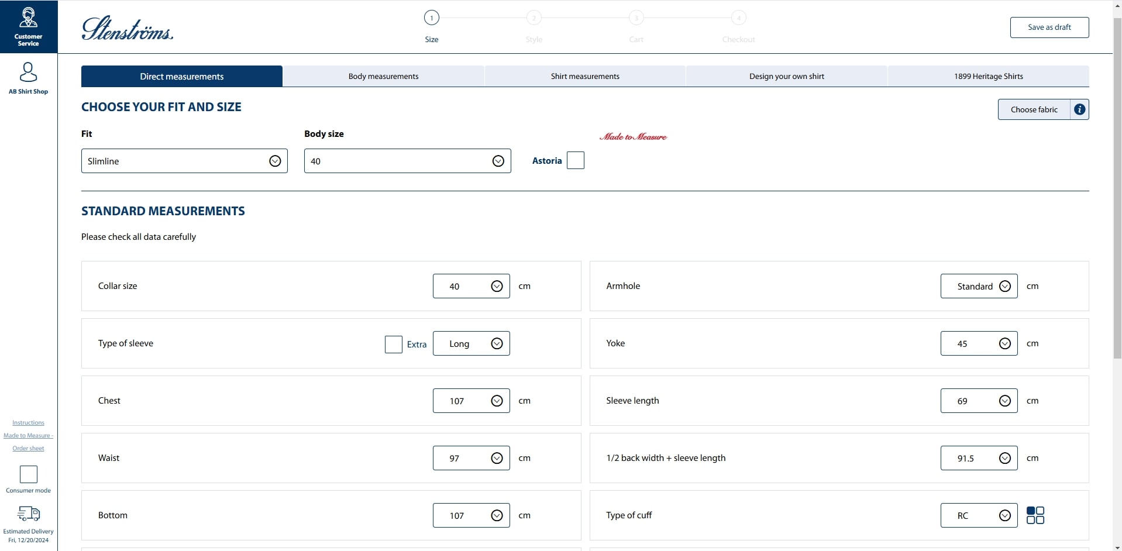Click the Made to Measure script logo
Viewport: 1122px width, 551px height.
tap(633, 137)
